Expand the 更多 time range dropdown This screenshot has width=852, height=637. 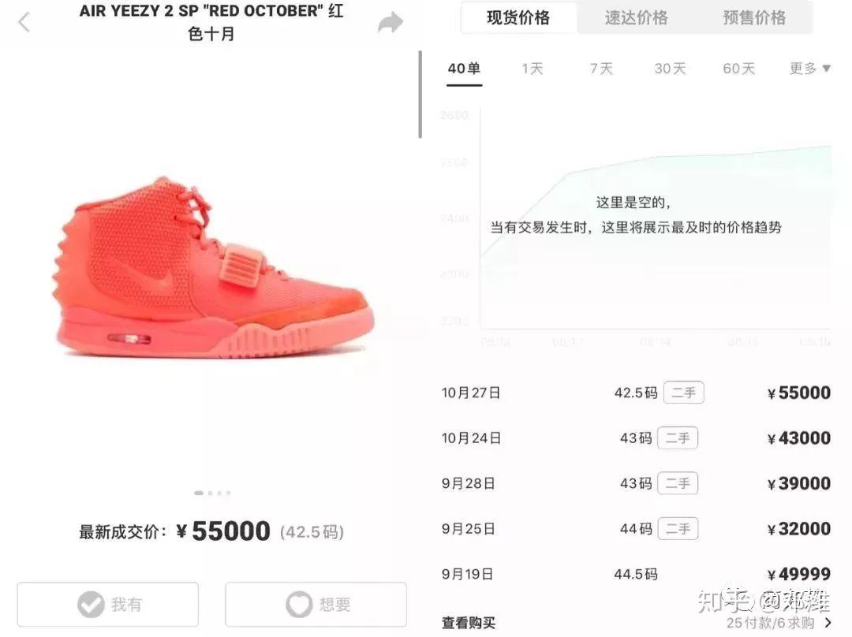pyautogui.click(x=809, y=69)
